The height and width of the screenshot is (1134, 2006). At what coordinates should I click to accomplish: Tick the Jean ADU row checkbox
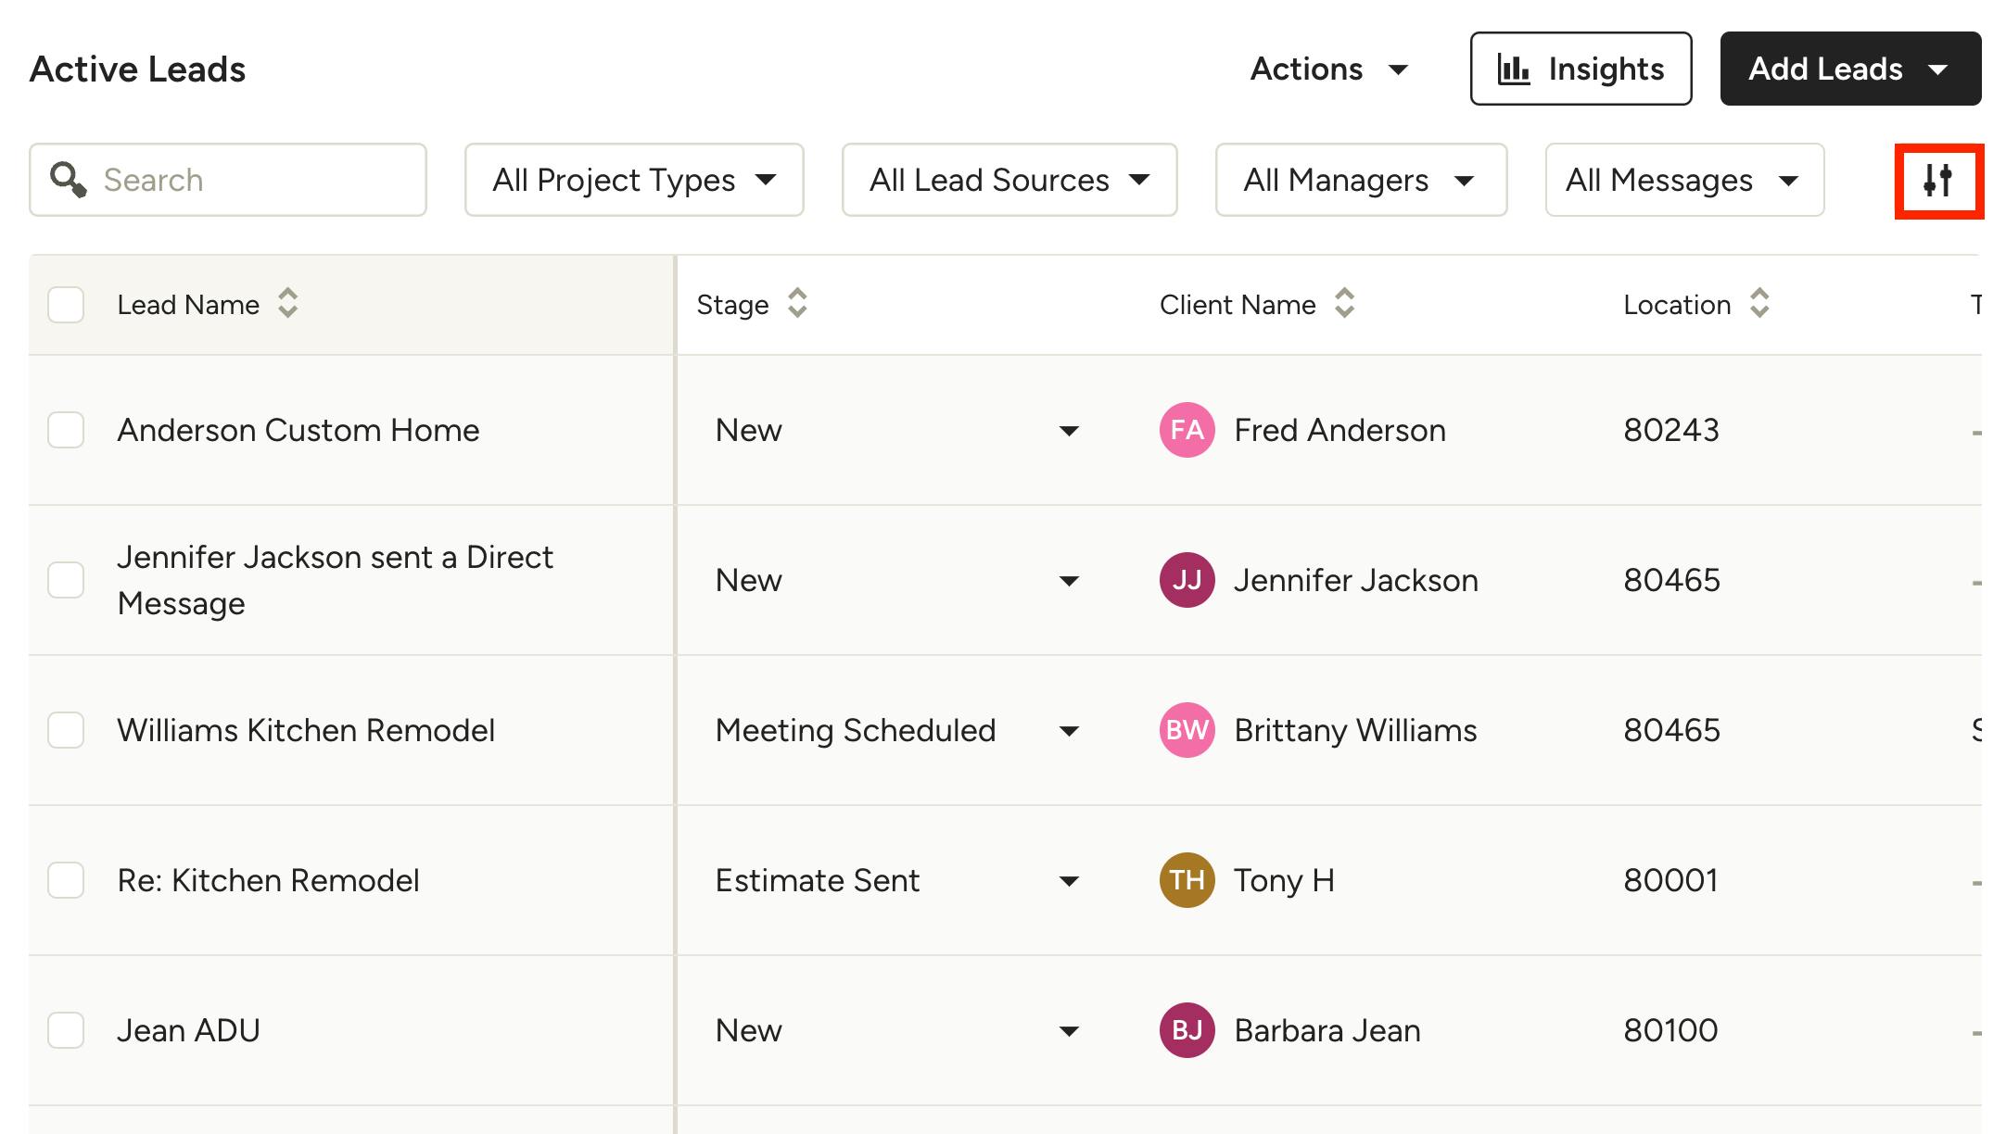pos(66,1030)
